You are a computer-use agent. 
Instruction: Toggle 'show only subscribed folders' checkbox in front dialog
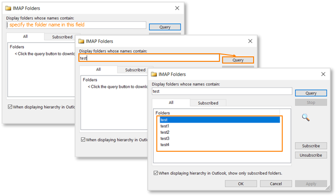click(155, 173)
